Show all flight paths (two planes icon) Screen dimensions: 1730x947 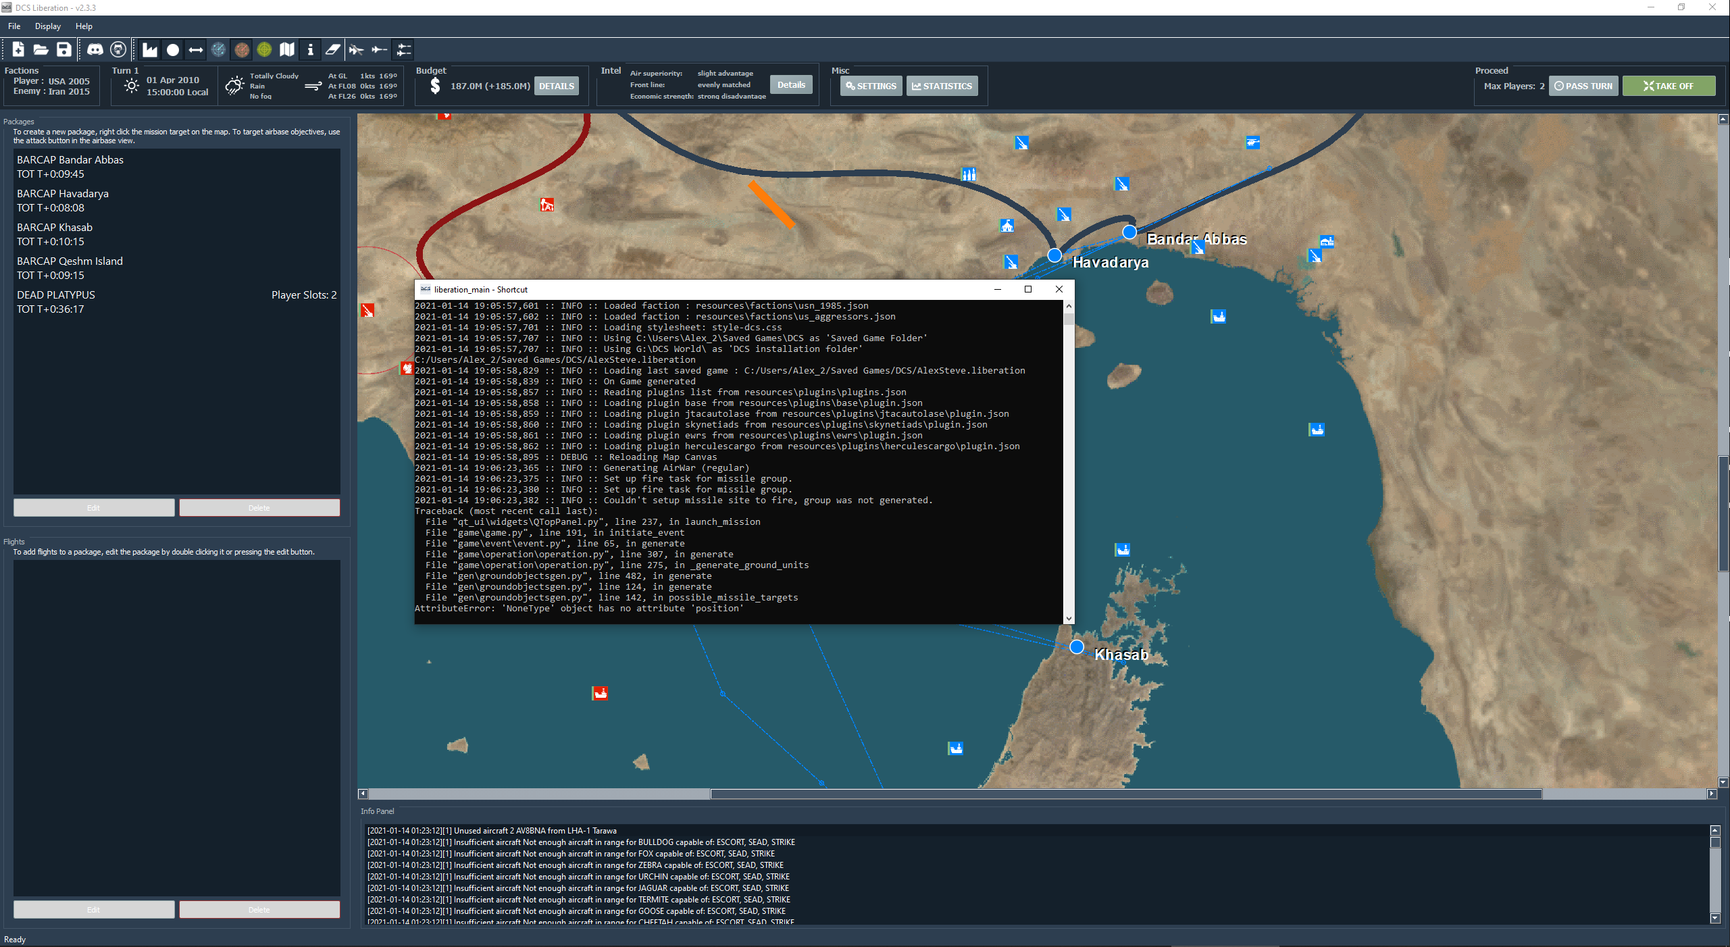click(x=403, y=49)
